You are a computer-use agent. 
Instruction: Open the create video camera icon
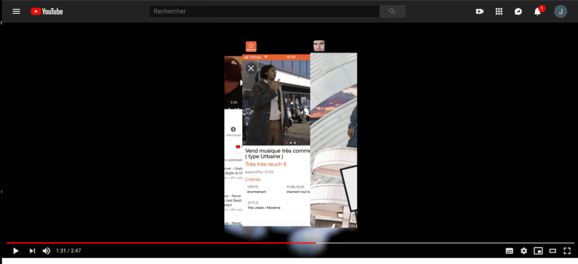480,11
